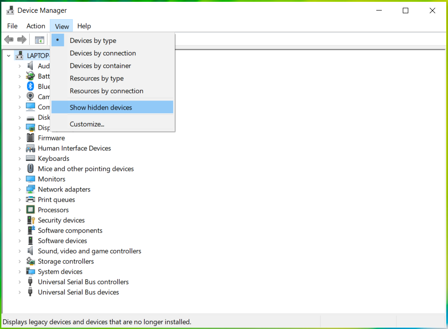Choose Devices by connection view
This screenshot has height=329, width=448.
pyautogui.click(x=112, y=53)
